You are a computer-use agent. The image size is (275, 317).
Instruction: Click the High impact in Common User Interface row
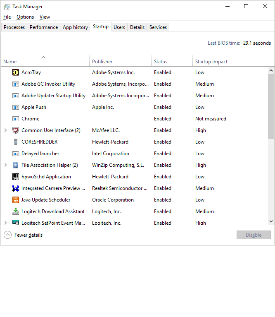coord(201,130)
